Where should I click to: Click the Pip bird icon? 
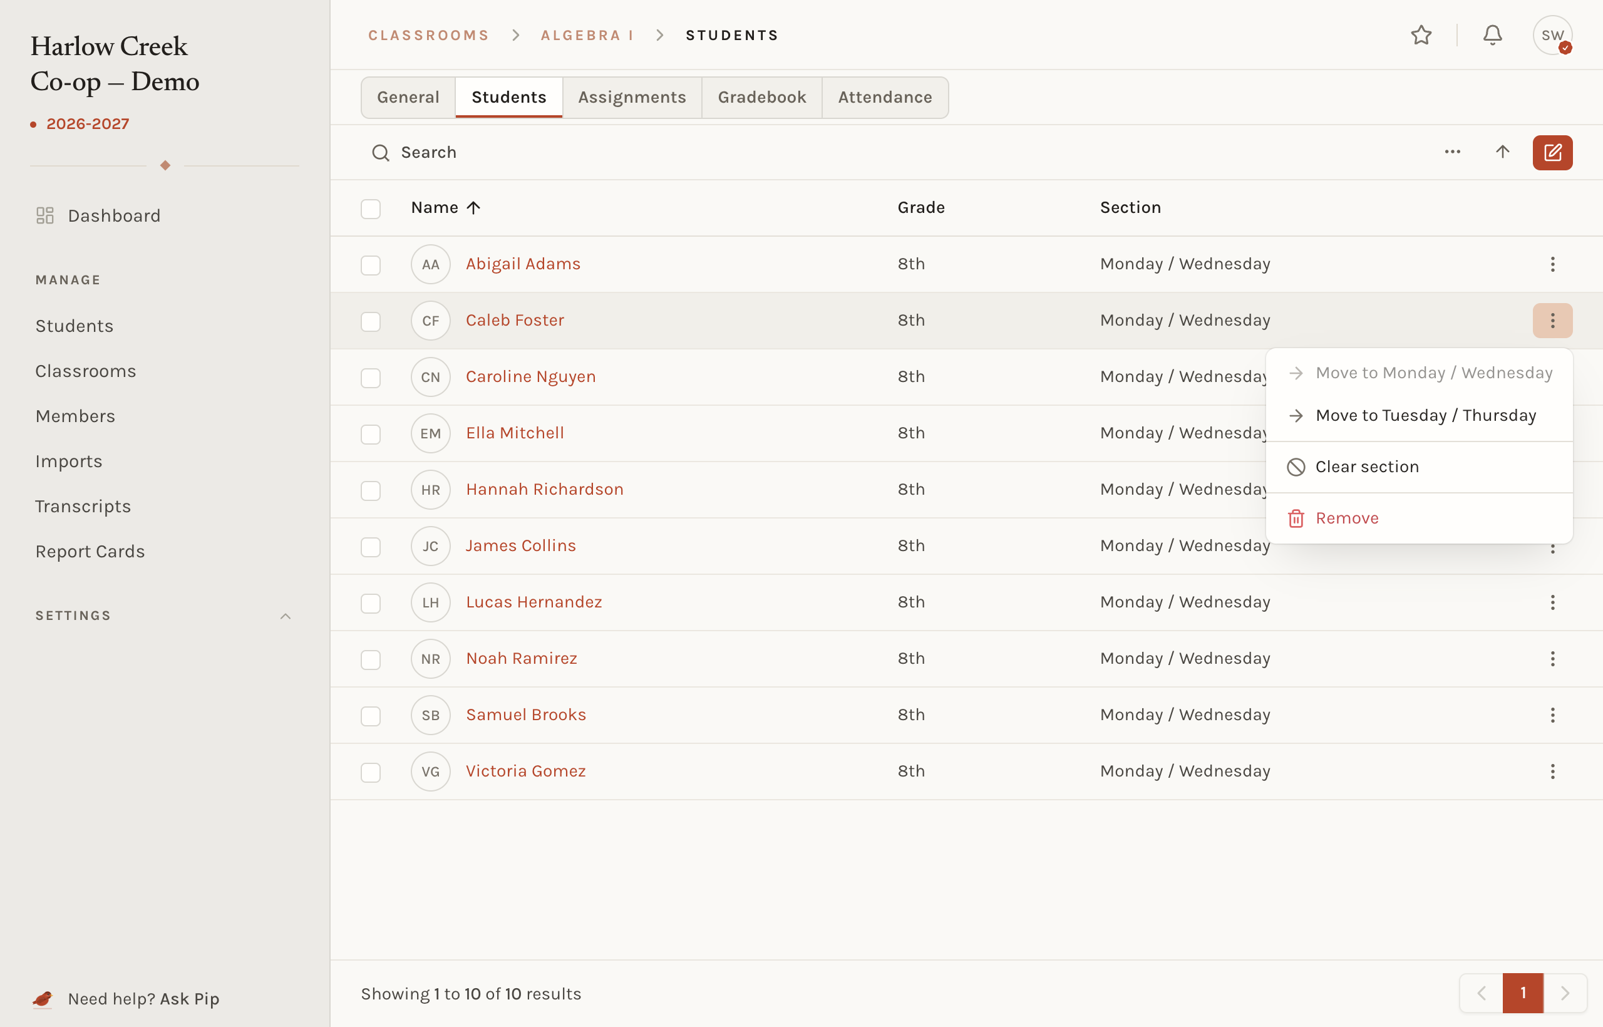pos(43,998)
